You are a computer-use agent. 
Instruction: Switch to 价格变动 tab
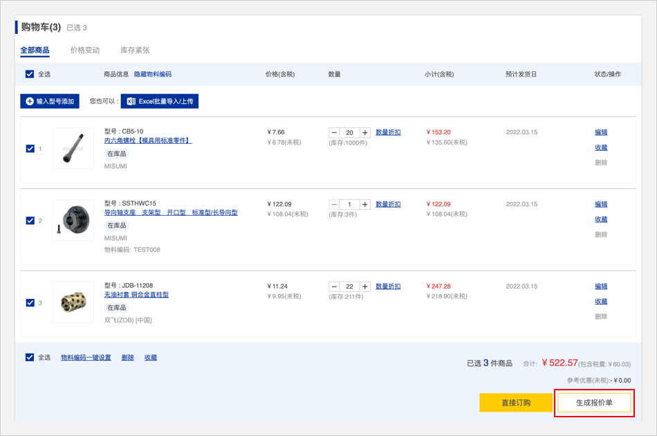click(85, 51)
